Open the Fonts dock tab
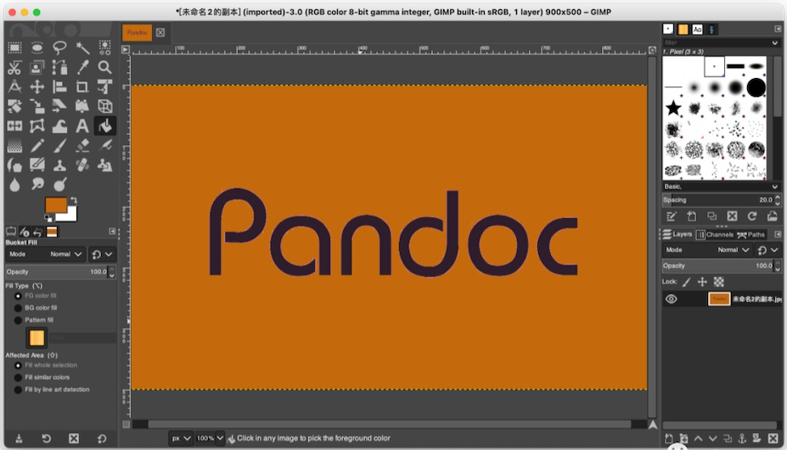787x450 pixels. tap(697, 29)
